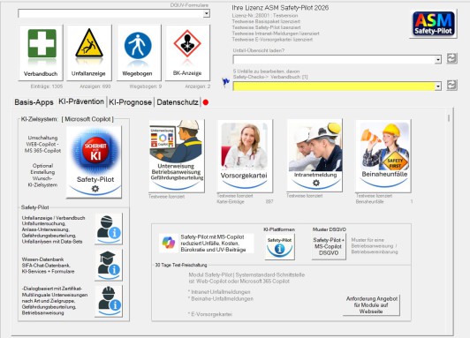Expand the Unfall-Übersicht laden dropdown
The width and height of the screenshot is (470, 338).
click(438, 60)
